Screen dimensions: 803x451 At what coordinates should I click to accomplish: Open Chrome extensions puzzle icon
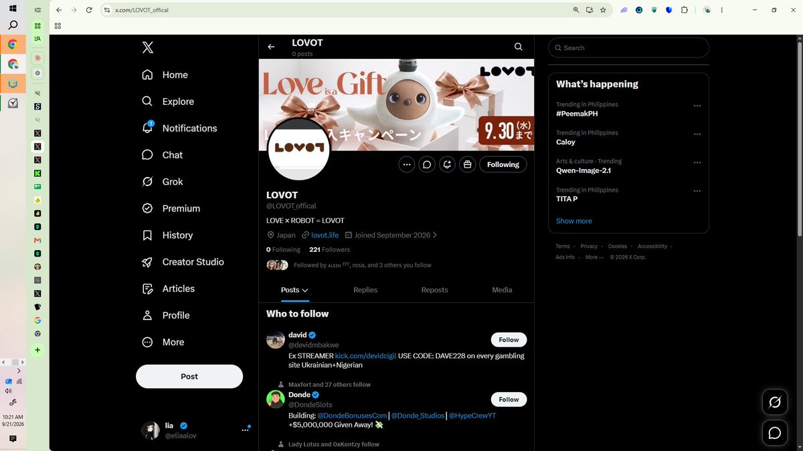(x=684, y=10)
